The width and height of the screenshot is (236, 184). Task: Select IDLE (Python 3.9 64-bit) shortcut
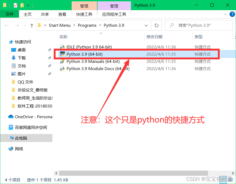pos(89,47)
